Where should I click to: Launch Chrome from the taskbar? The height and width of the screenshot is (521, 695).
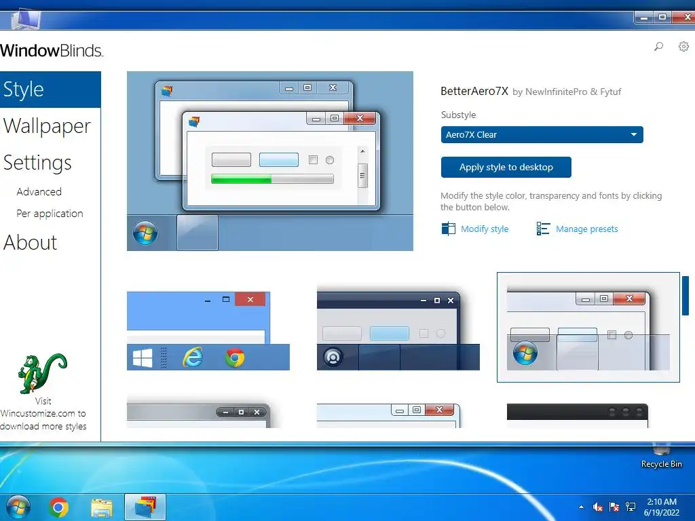(58, 507)
